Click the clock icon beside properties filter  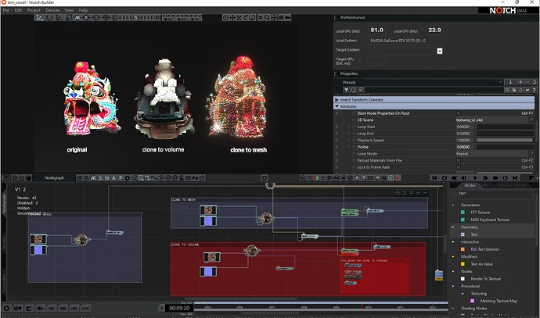(353, 90)
